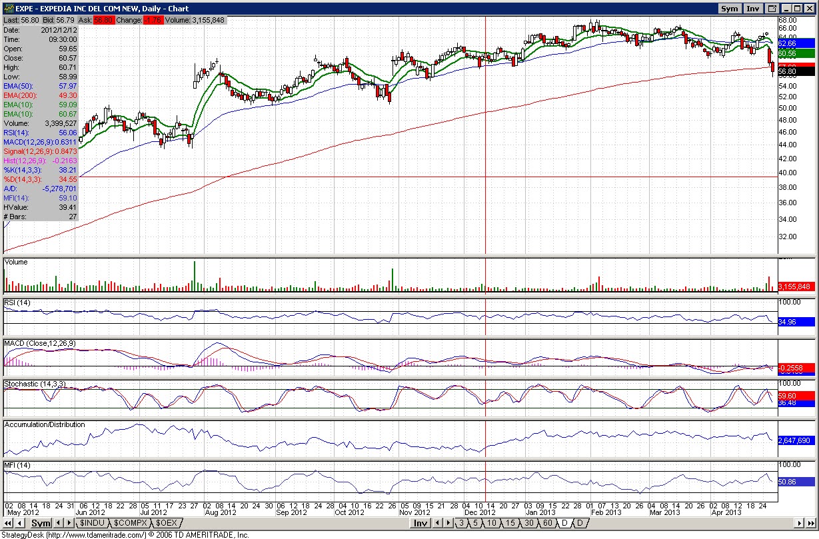Click the Apr 2013 label on date axis
The height and width of the screenshot is (539, 819).
click(x=726, y=512)
